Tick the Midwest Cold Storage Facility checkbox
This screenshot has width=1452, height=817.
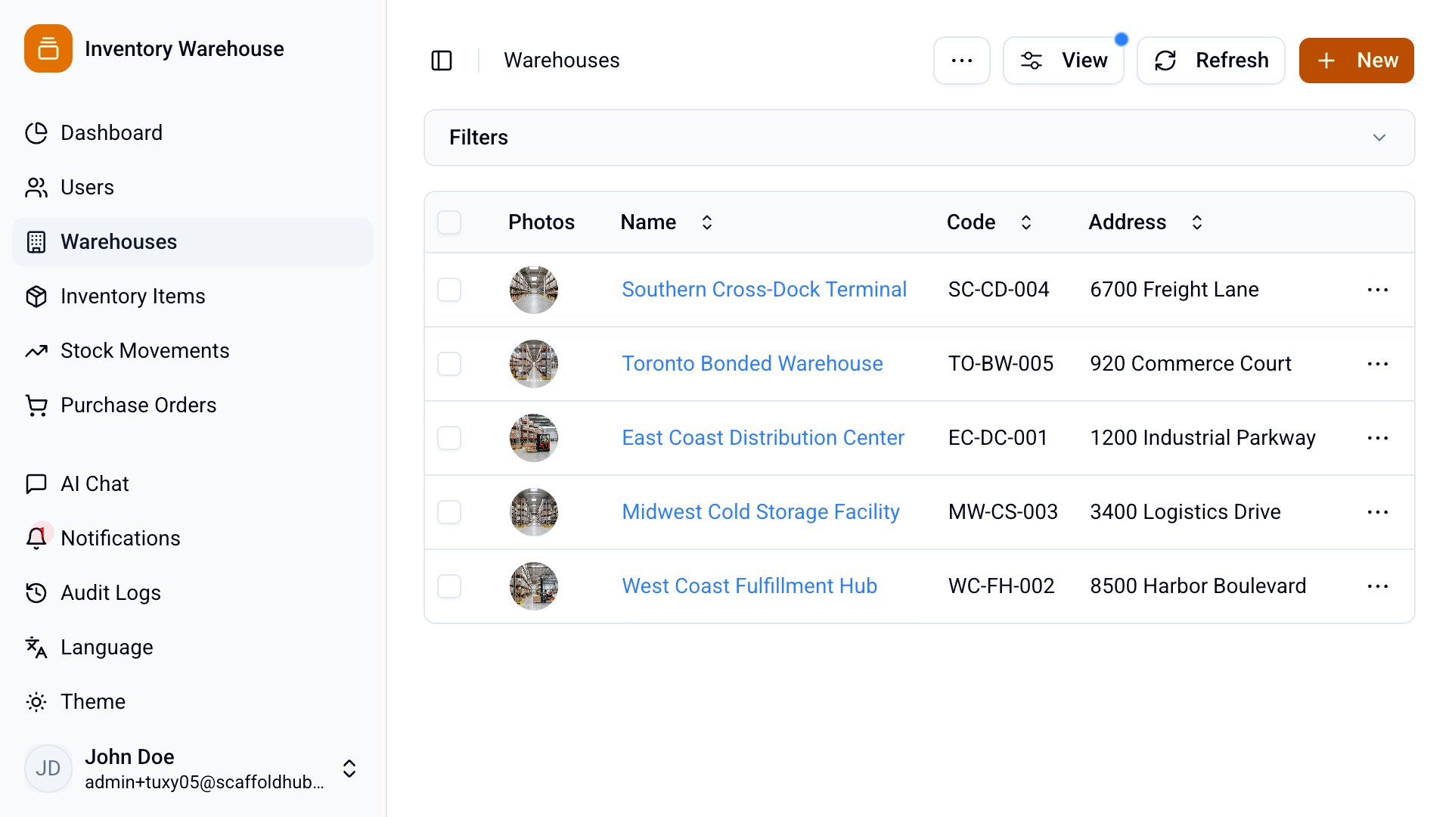pyautogui.click(x=449, y=512)
